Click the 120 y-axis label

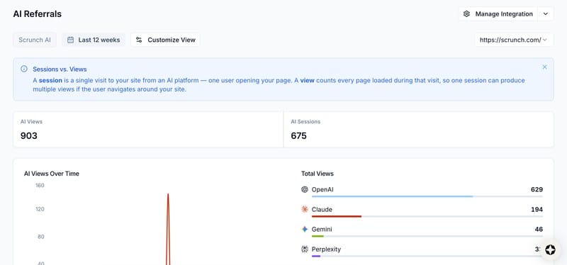pyautogui.click(x=40, y=209)
